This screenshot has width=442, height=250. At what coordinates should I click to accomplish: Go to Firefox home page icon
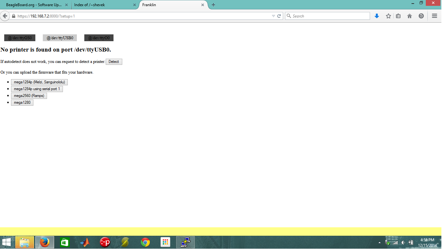410,16
